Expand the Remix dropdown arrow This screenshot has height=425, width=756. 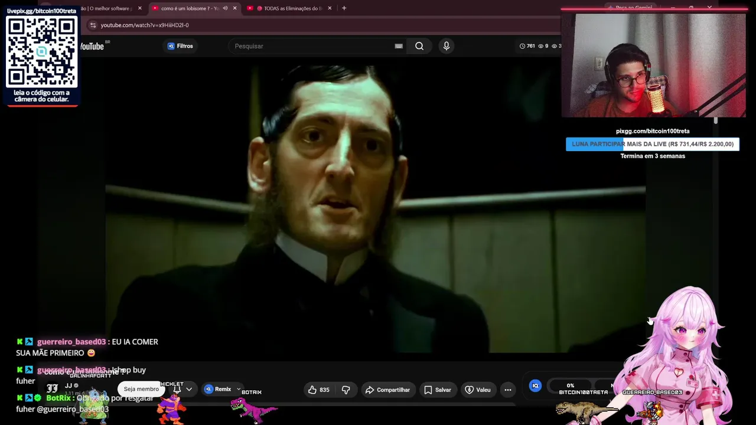(x=239, y=390)
